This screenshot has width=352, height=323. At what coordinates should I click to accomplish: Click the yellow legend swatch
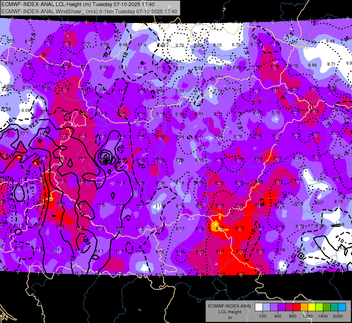[x=312, y=307]
